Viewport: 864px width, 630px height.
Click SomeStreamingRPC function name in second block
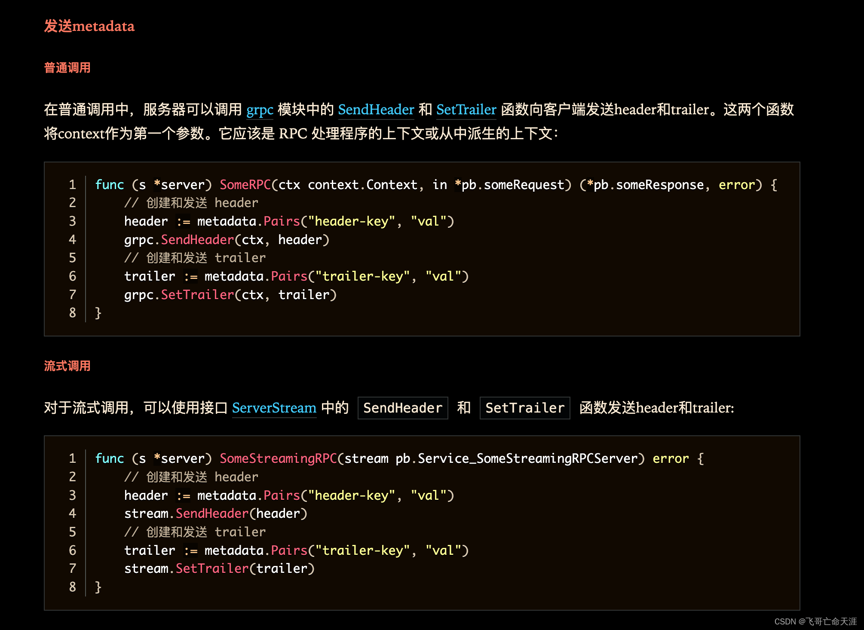(278, 459)
